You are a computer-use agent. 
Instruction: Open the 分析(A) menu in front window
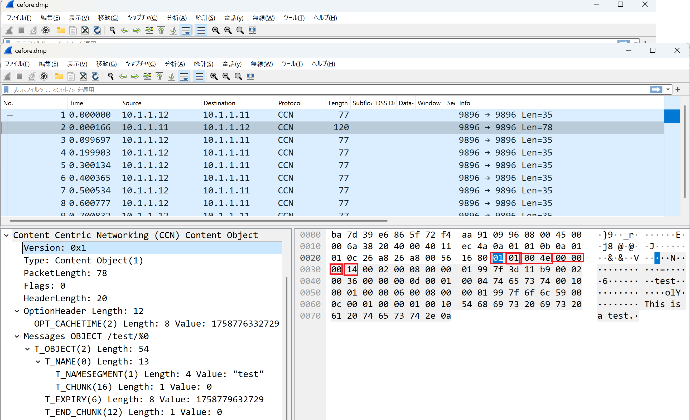point(175,64)
